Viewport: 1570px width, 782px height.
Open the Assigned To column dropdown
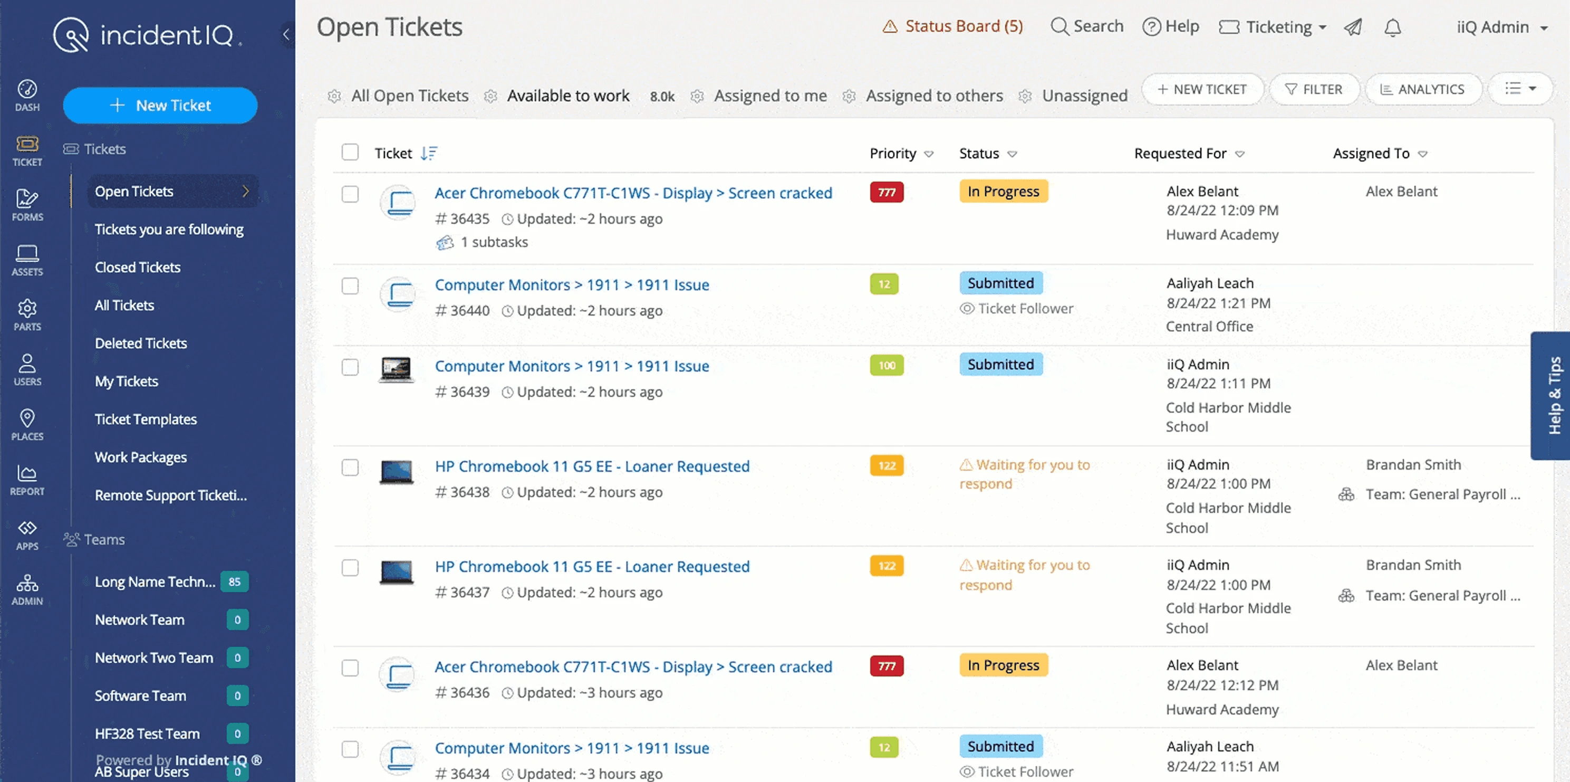pyautogui.click(x=1422, y=154)
